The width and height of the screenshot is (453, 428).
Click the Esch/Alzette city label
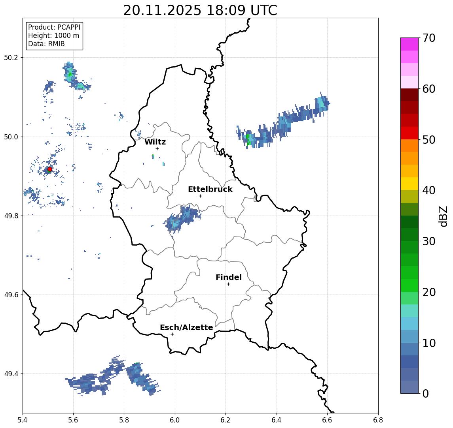[186, 327]
